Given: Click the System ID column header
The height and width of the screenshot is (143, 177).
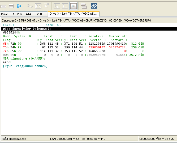Looking at the screenshot, I should click(x=22, y=36).
